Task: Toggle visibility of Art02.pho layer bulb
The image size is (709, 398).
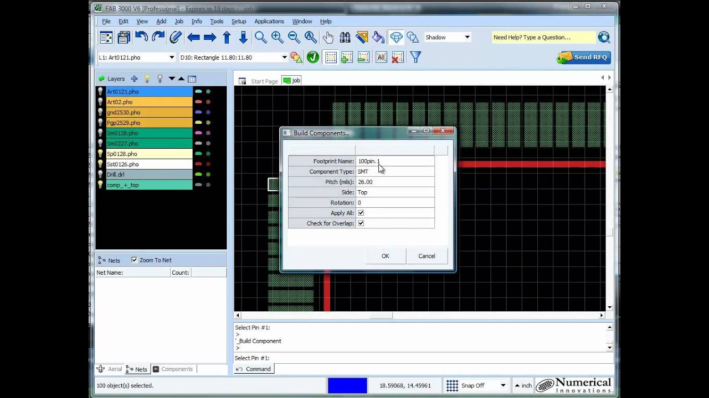Action: pos(100,102)
